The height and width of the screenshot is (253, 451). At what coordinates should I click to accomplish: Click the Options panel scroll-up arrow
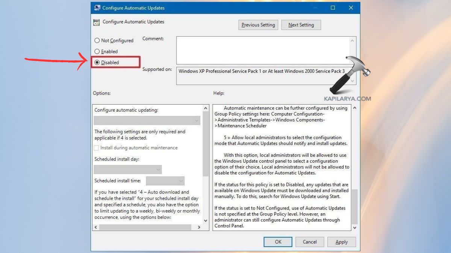click(x=205, y=108)
